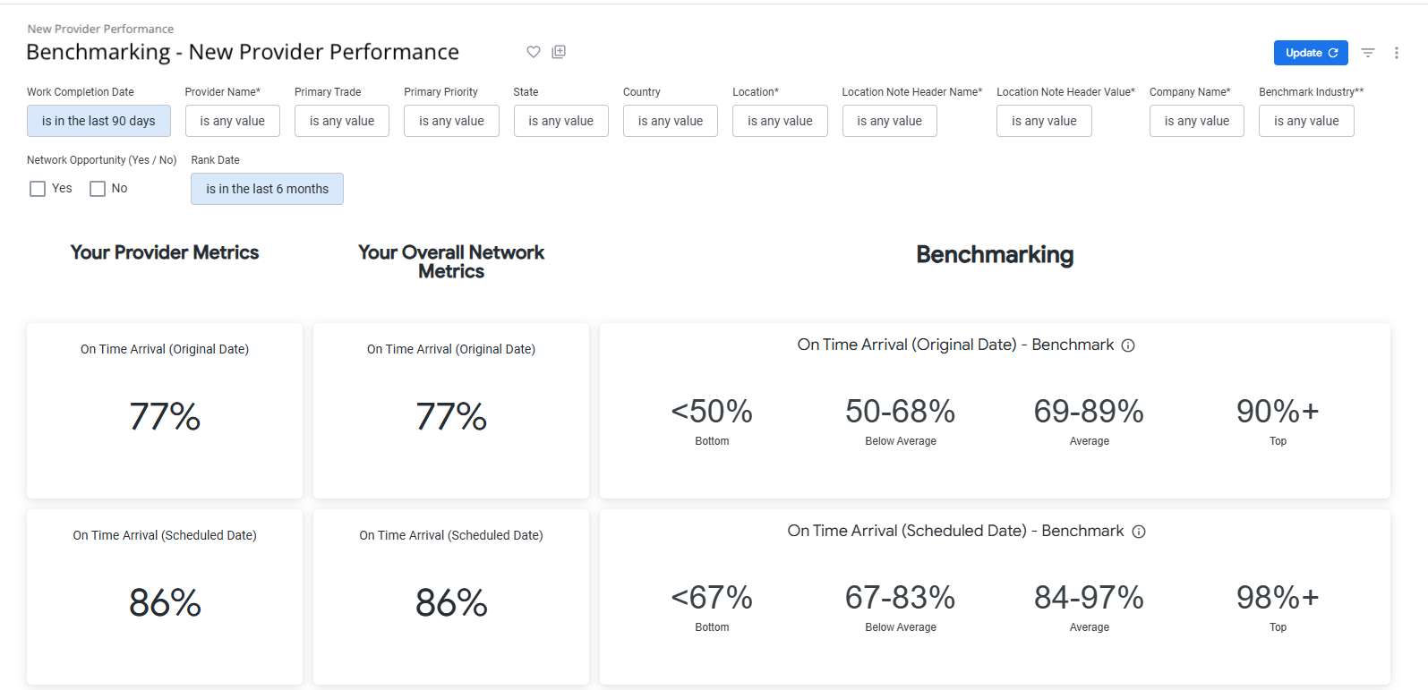1428x690 pixels.
Task: Open the Provider Name filter
Action: coord(232,121)
